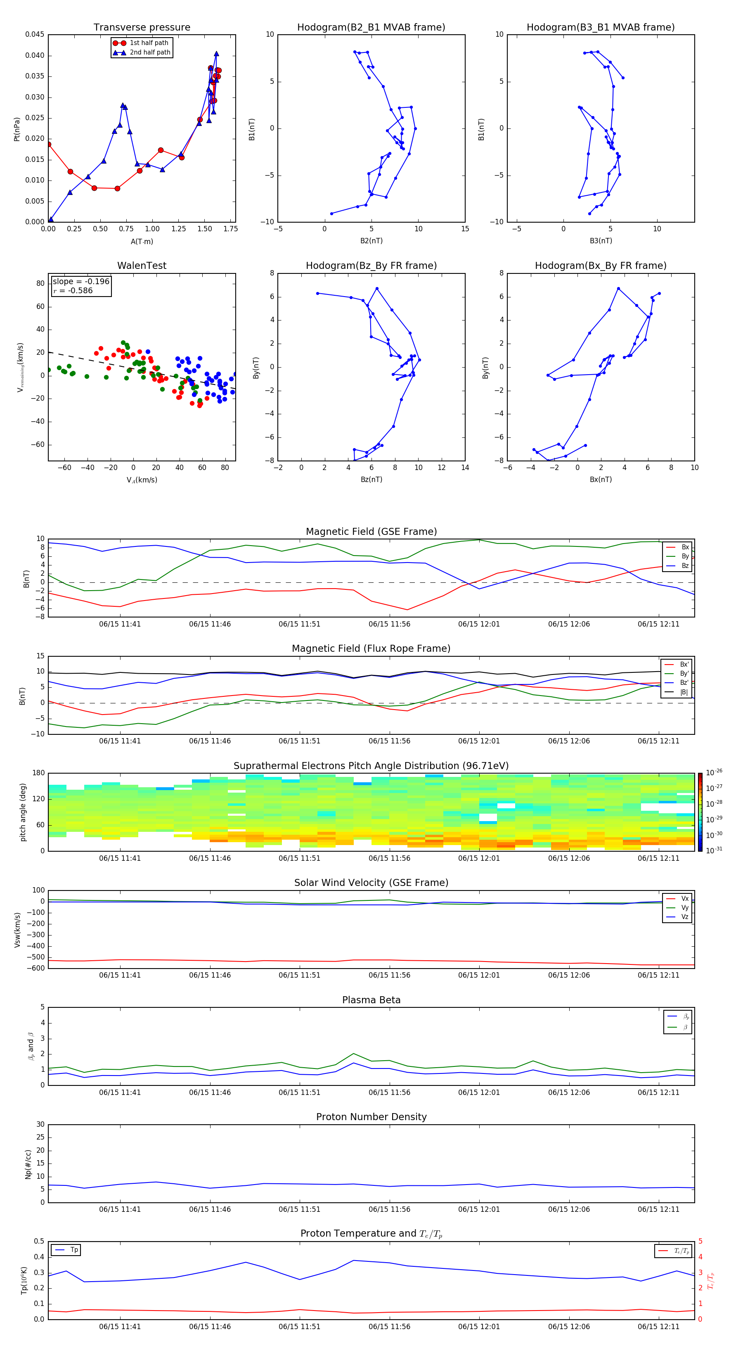Click the '2nd half path' legend entry
Image resolution: width=743 pixels, height=1363 pixels.
(x=142, y=52)
